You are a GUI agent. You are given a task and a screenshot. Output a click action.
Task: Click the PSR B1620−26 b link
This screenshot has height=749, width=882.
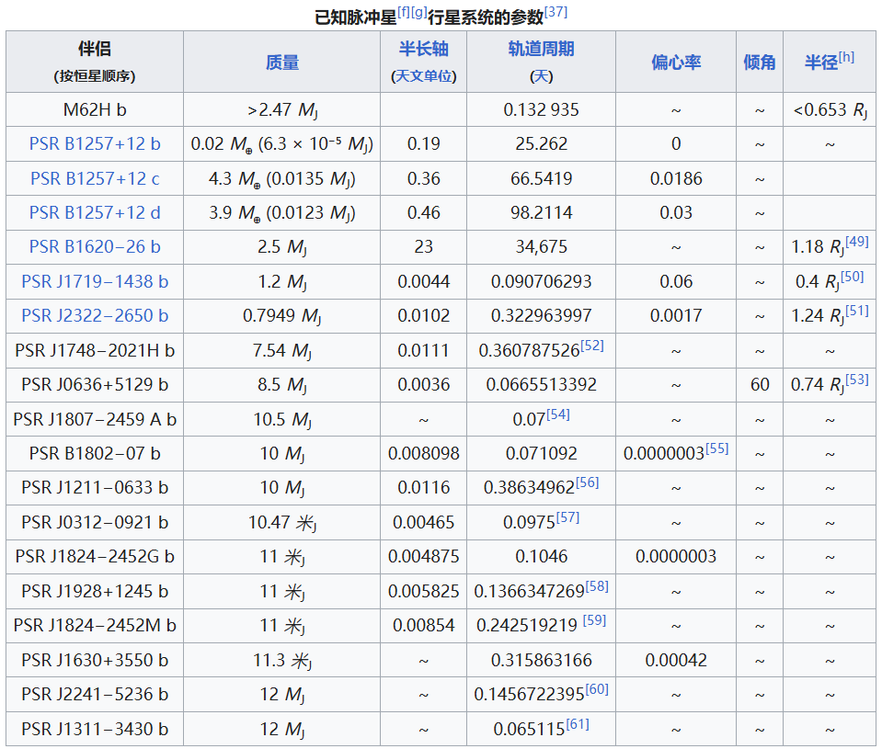95,246
